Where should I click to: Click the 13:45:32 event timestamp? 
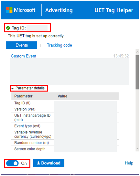pyautogui.click(x=121, y=56)
